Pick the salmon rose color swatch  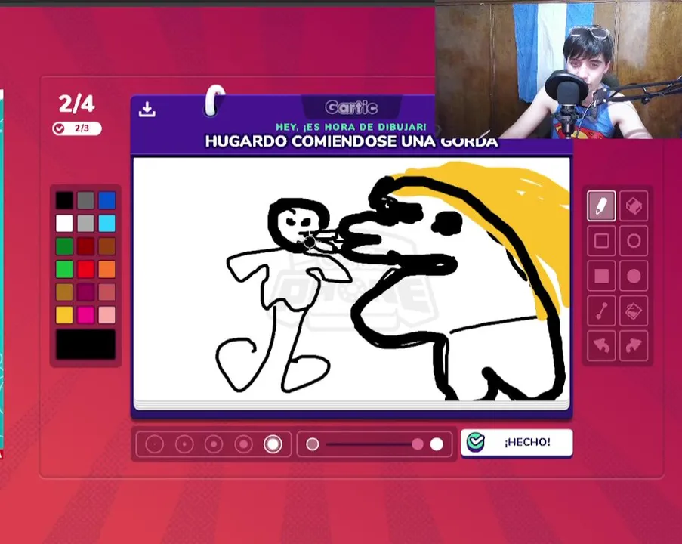click(x=107, y=292)
